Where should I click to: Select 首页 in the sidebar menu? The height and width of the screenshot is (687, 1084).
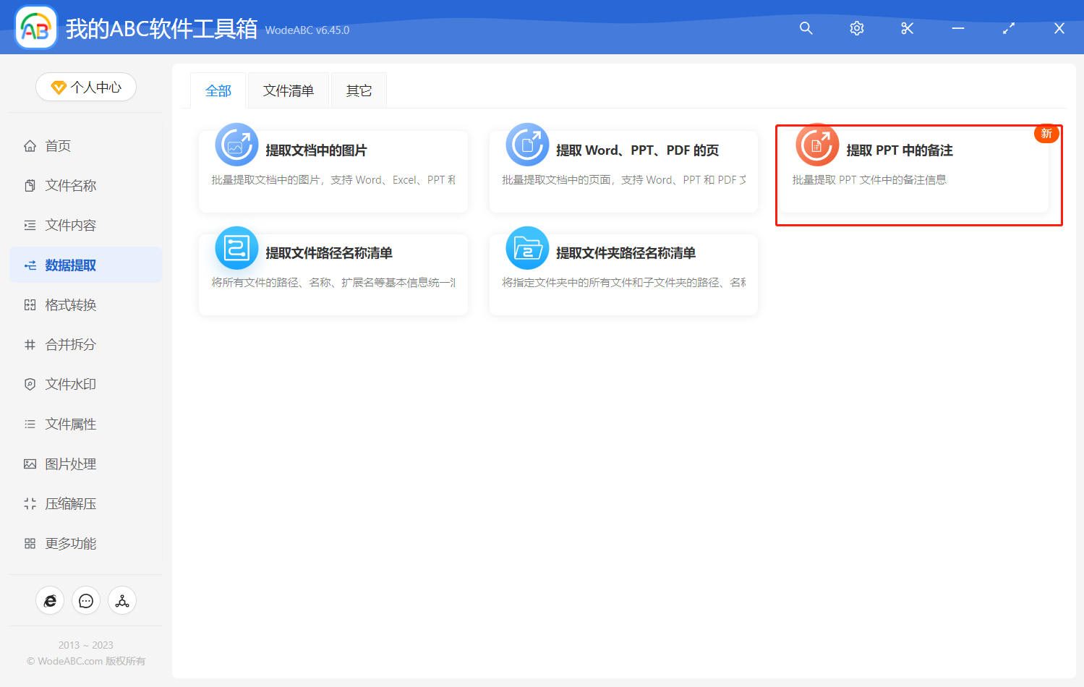[x=58, y=145]
